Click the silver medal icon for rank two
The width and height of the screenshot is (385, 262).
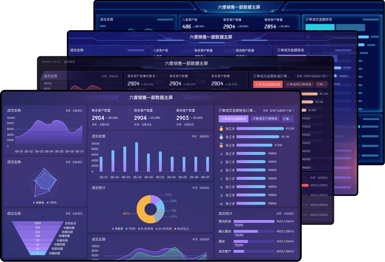point(221,137)
